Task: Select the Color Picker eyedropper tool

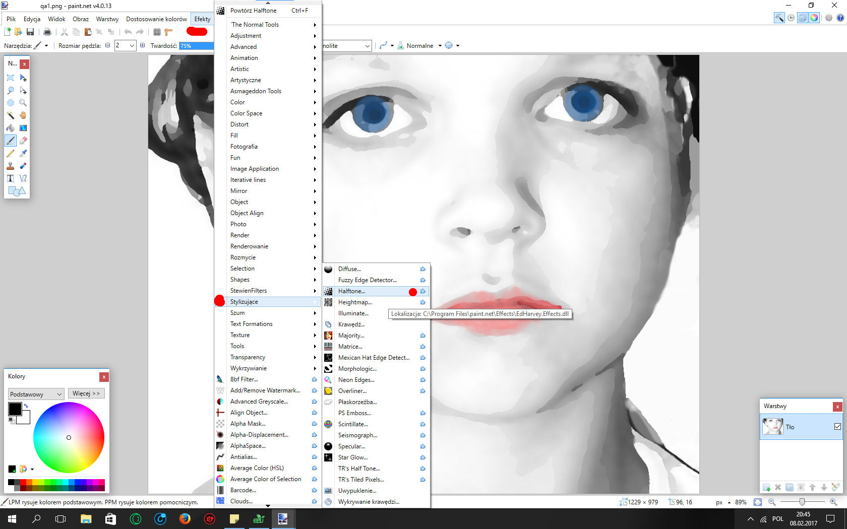Action: click(x=23, y=153)
